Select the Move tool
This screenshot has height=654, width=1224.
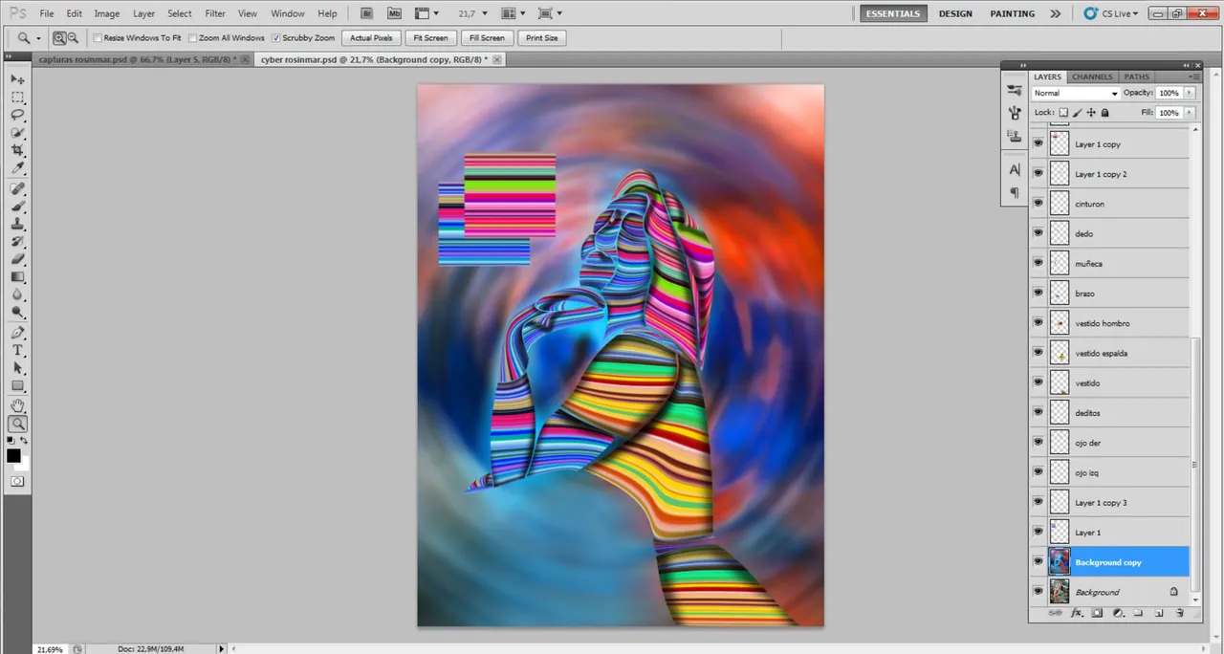click(17, 79)
